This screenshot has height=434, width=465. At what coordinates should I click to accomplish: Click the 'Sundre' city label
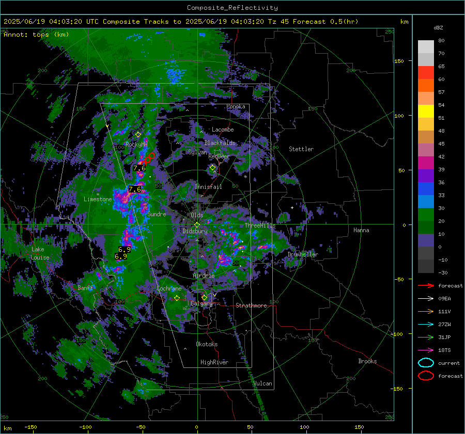point(157,214)
